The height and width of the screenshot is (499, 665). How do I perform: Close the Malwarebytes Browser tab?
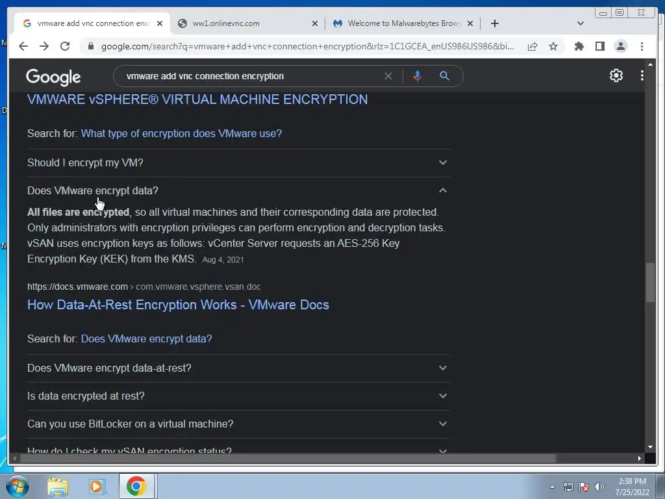tap(470, 23)
